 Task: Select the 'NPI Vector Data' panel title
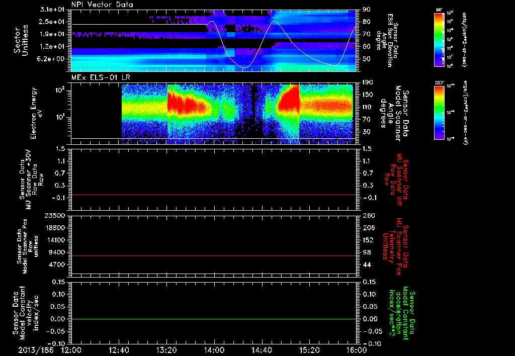coord(103,5)
